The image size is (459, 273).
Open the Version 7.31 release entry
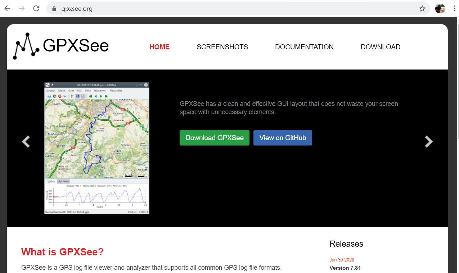tap(345, 268)
